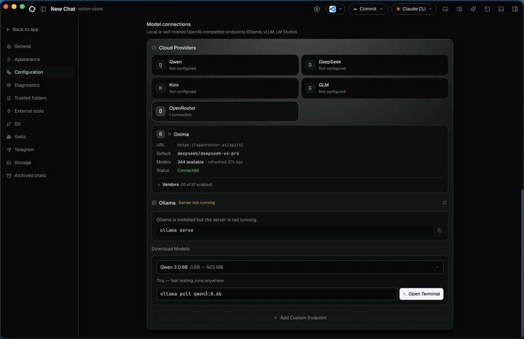Click Add Custom Endpoint
Image resolution: width=524 pixels, height=339 pixels.
300,318
